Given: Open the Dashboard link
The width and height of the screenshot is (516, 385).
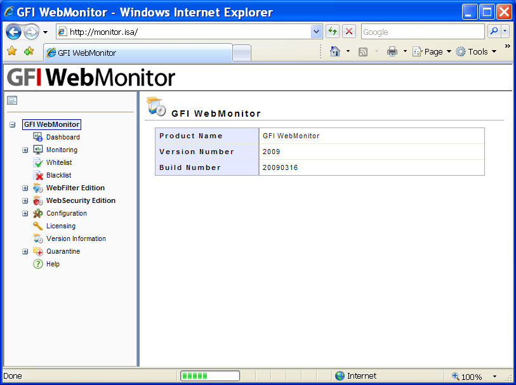Looking at the screenshot, I should click(x=63, y=137).
